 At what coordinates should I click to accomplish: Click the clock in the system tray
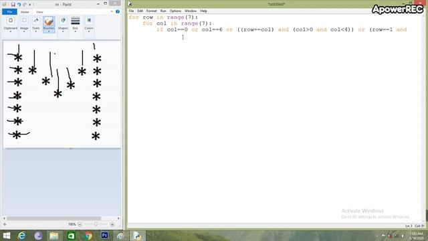coord(416,236)
